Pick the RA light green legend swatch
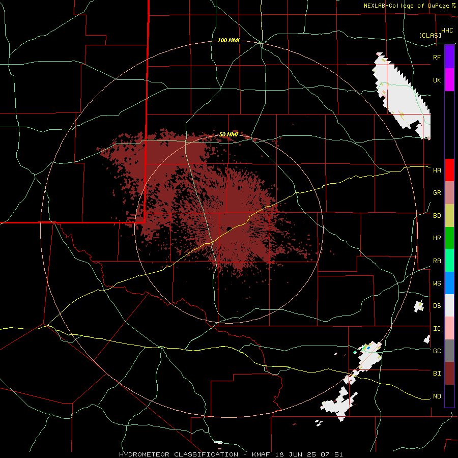458x458 pixels. pyautogui.click(x=449, y=261)
